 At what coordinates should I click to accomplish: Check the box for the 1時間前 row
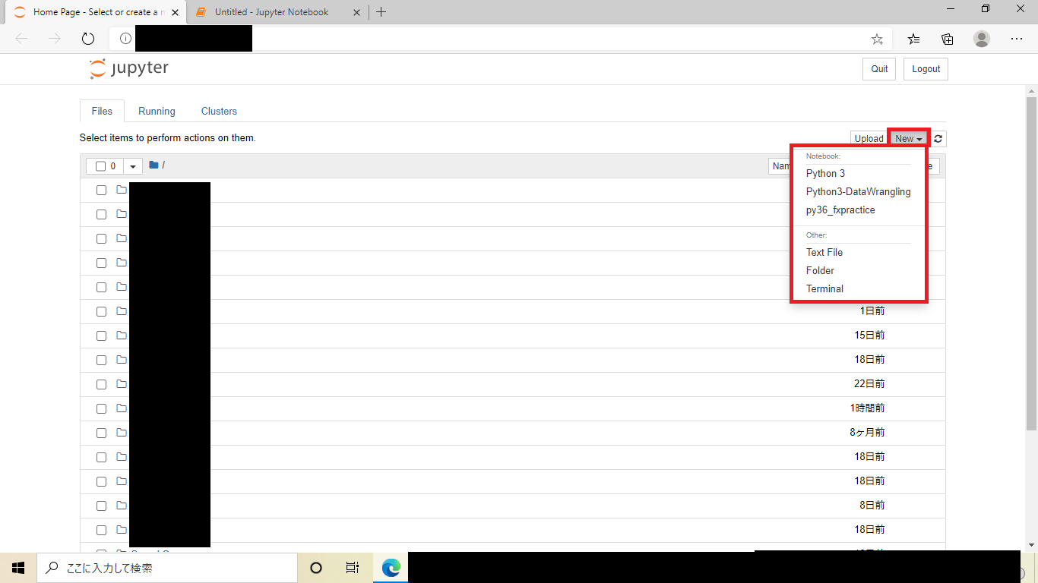(x=101, y=408)
